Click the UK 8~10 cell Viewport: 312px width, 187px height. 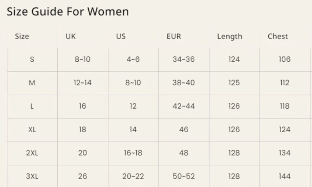point(83,59)
